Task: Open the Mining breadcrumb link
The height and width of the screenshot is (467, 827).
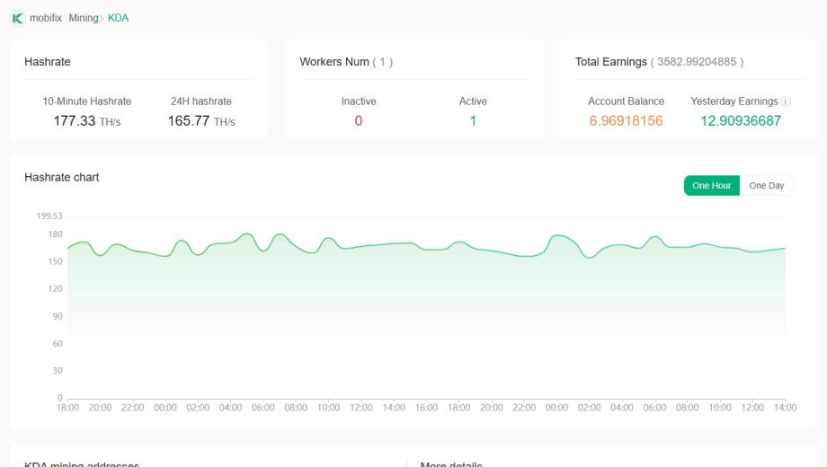Action: click(x=84, y=18)
